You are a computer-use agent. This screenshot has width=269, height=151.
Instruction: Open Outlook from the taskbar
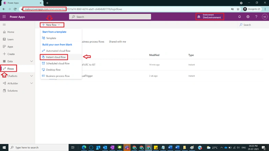105,148
